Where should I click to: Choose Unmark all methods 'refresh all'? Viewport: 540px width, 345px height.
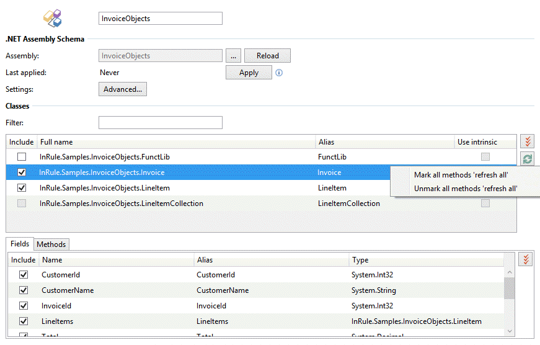465,189
